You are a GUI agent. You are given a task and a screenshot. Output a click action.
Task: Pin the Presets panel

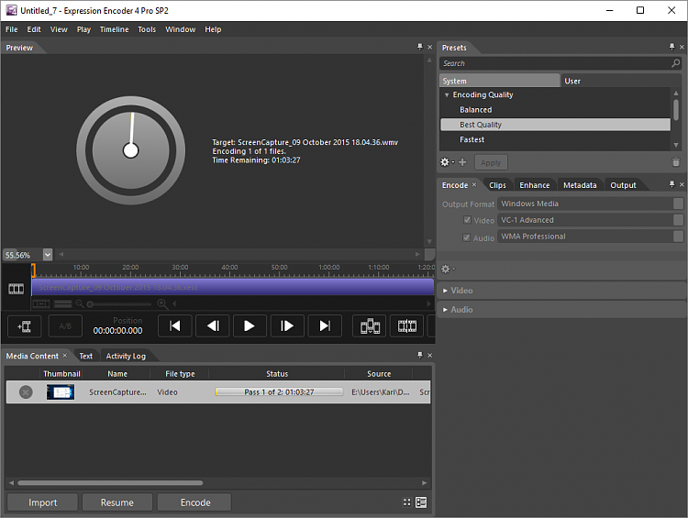coord(671,47)
